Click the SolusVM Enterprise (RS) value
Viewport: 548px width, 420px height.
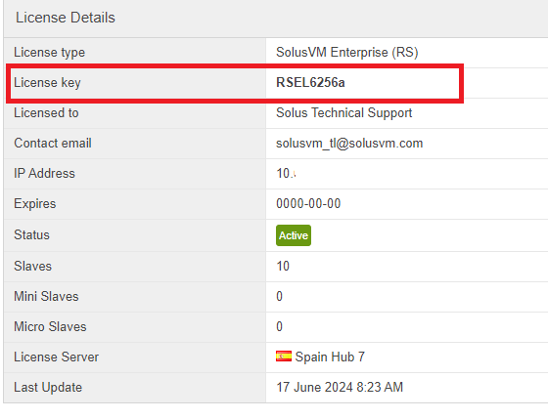(x=347, y=53)
